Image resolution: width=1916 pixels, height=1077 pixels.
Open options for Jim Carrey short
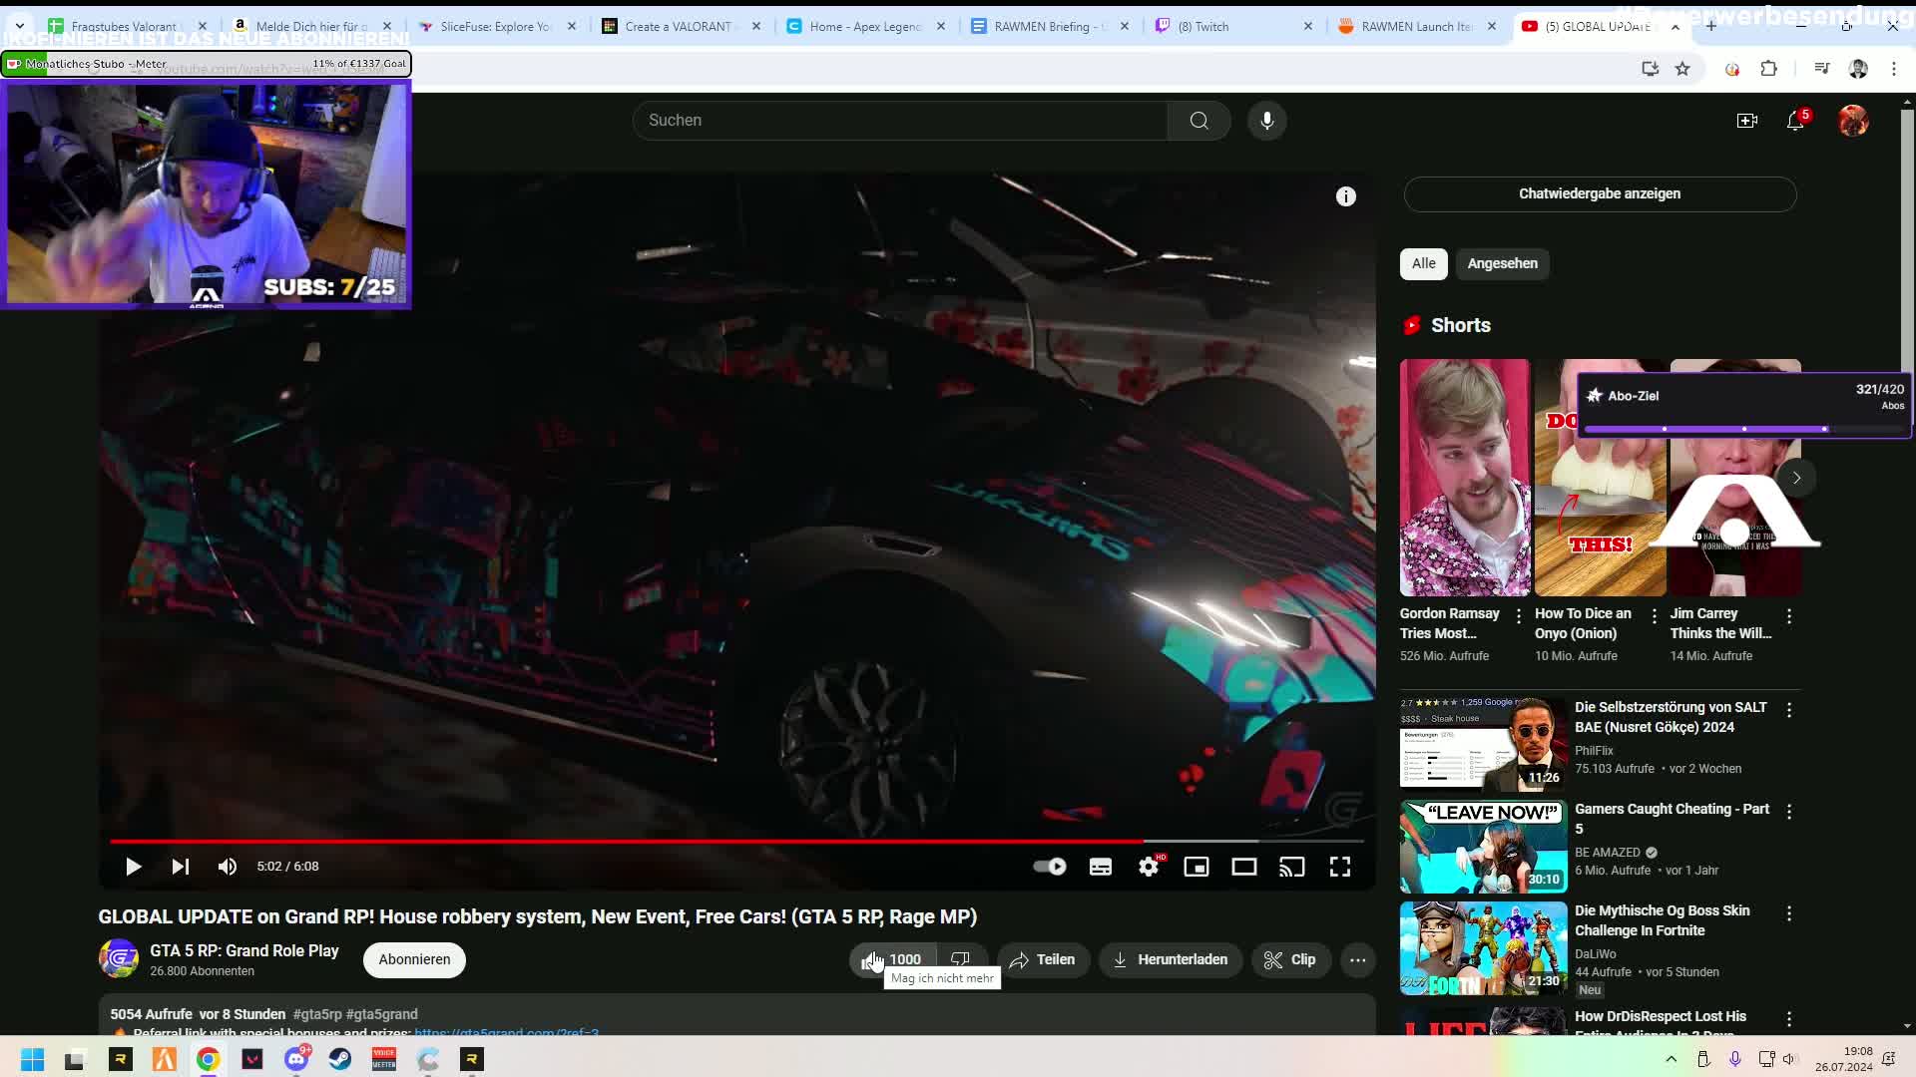(x=1789, y=616)
